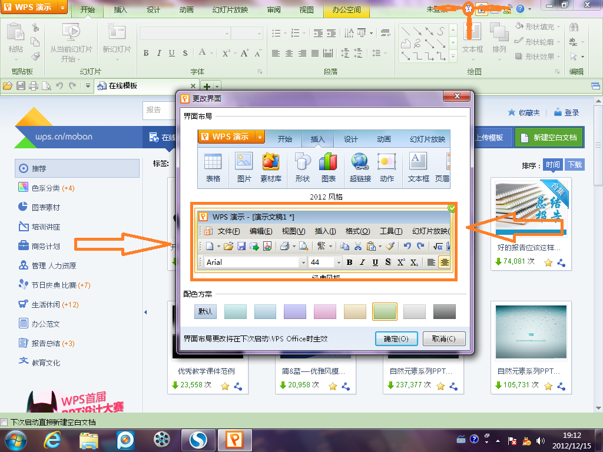Viewport: 603px width, 452px height.
Task: Open the font name combo box on the ribbon
Action: tap(184, 34)
